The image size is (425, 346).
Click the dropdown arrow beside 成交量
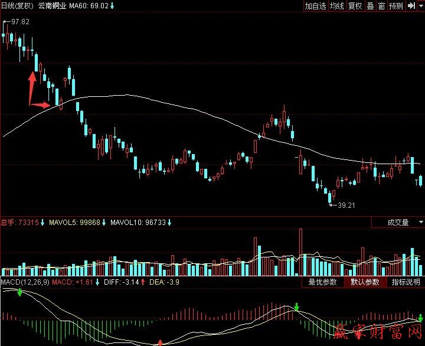(420, 223)
